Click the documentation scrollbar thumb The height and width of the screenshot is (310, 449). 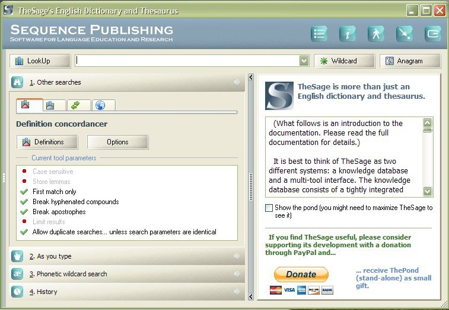[x=427, y=130]
